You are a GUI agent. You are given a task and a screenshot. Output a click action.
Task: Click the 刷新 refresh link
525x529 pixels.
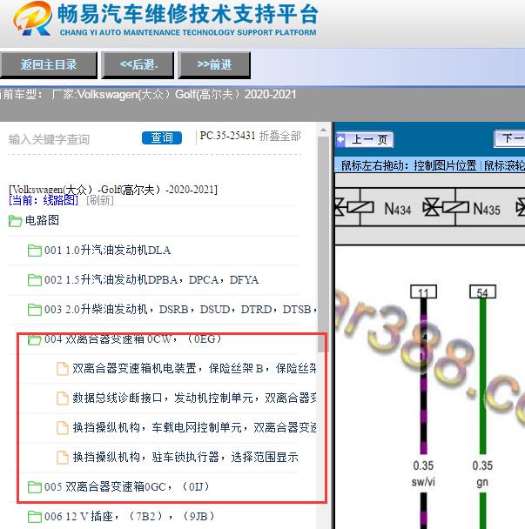click(x=100, y=200)
